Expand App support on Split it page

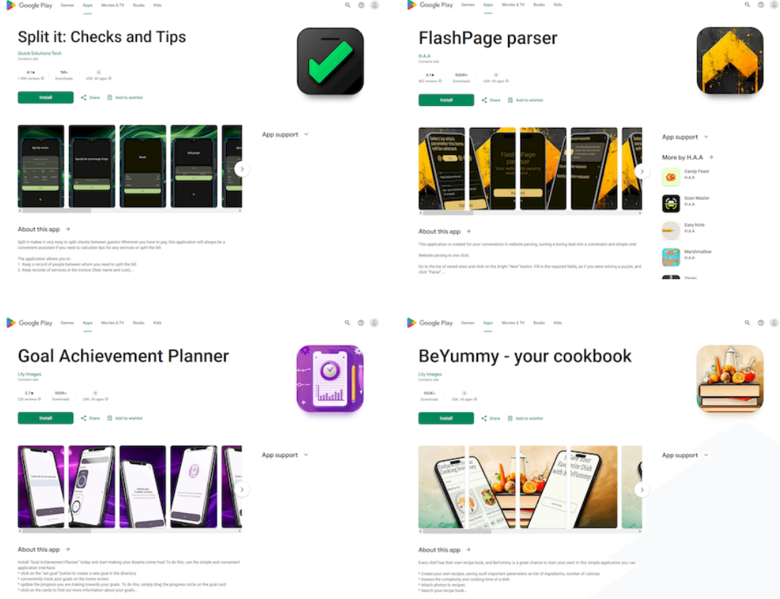(286, 134)
